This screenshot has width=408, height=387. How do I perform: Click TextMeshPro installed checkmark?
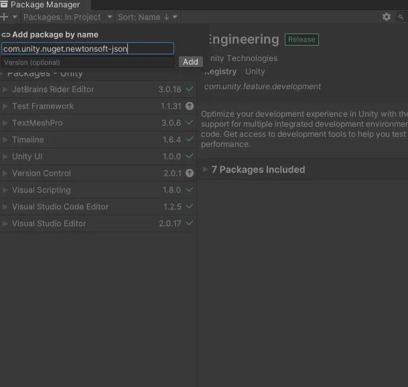(190, 122)
